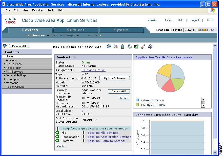
Task: Expand Print Services in Contents
Action: tap(4, 72)
